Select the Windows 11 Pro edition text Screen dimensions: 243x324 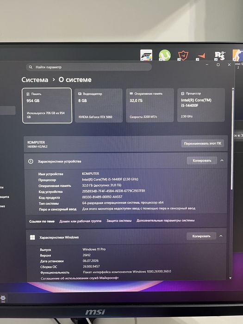coord(94,249)
